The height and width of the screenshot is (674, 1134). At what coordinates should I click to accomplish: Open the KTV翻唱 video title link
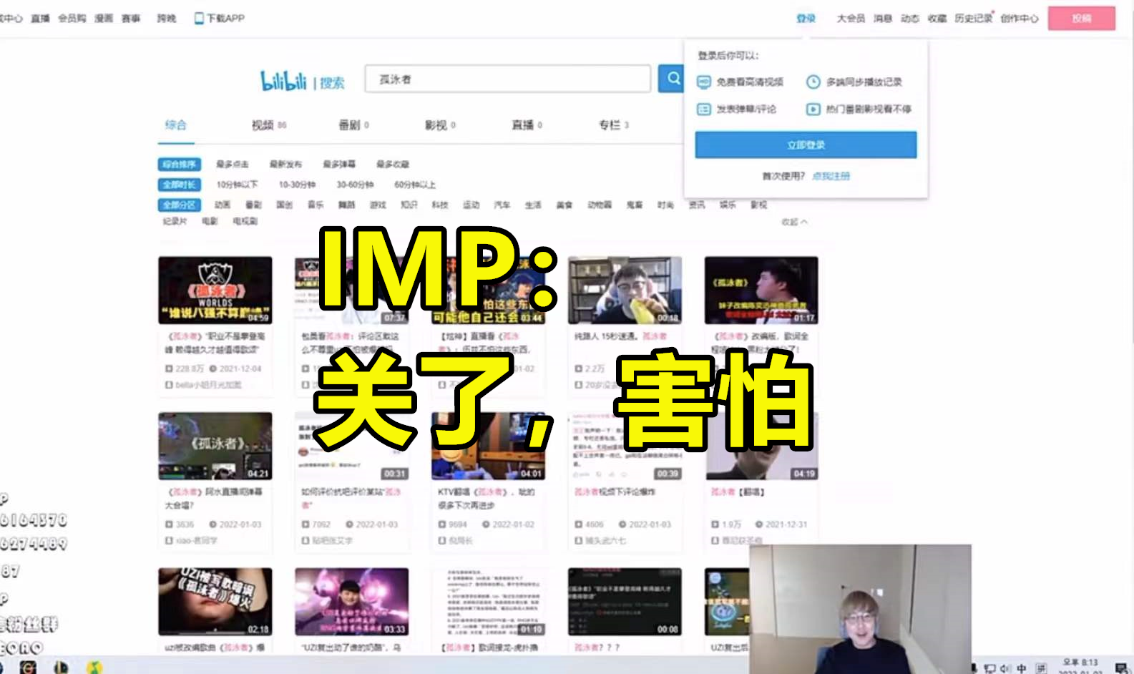(487, 499)
